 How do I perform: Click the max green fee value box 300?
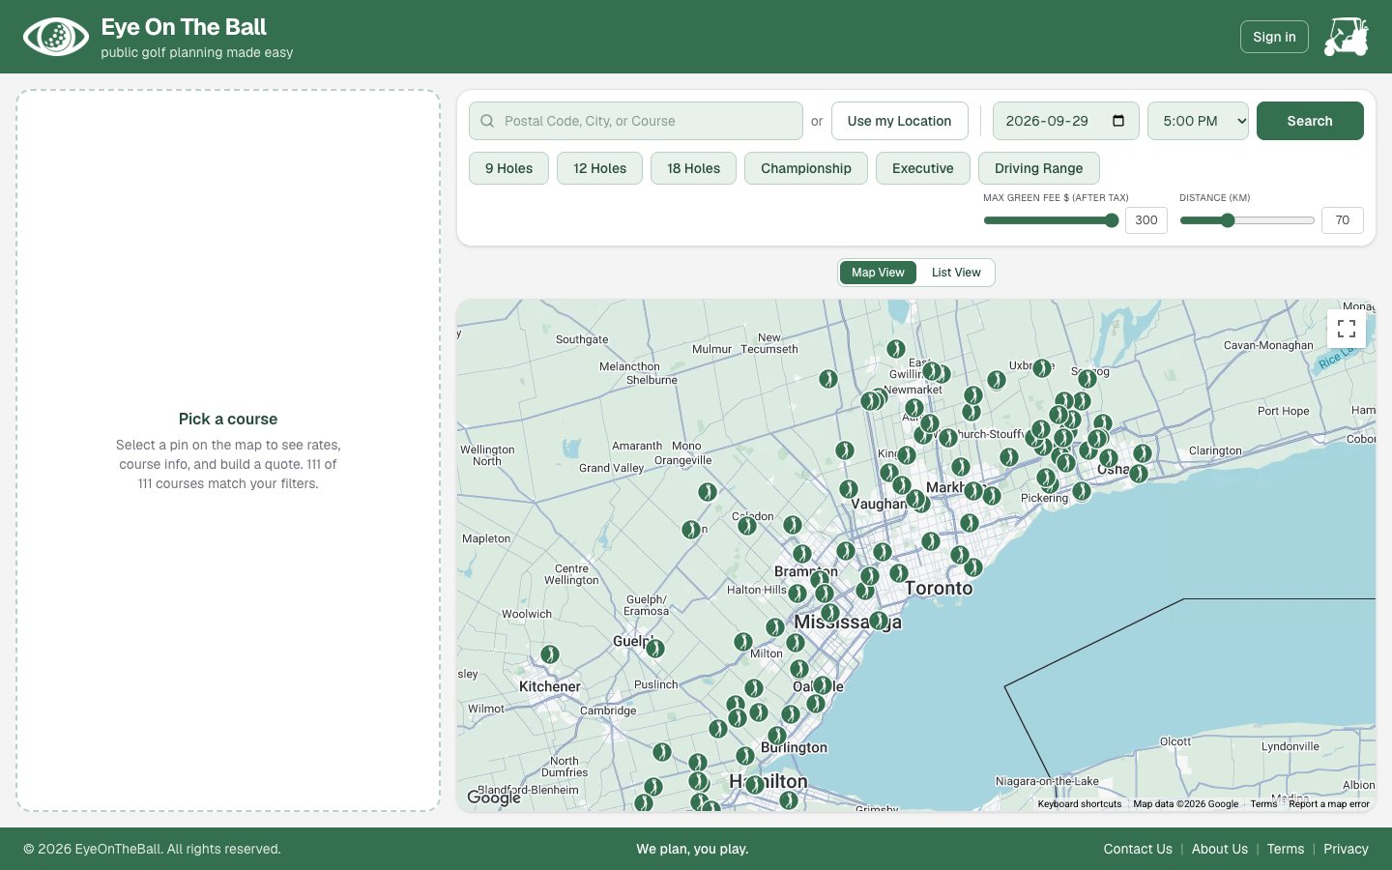click(x=1146, y=220)
